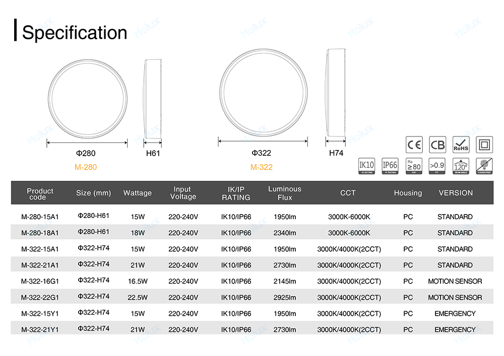Click the Specification heading
The width and height of the screenshot is (504, 356).
[x=75, y=33]
